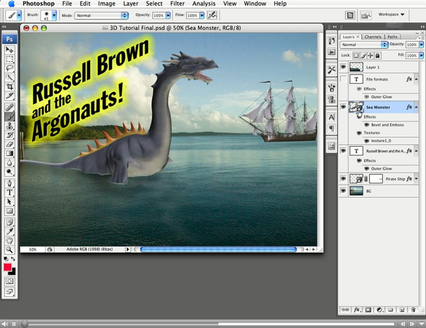This screenshot has width=426, height=328.
Task: Collapse the Sea Monster layer effects
Action: point(416,107)
